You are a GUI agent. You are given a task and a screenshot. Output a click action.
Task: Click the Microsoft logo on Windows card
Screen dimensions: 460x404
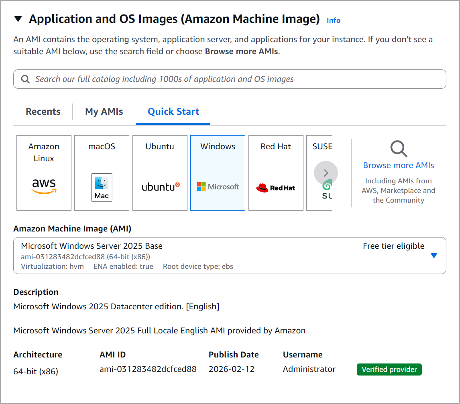tap(218, 186)
